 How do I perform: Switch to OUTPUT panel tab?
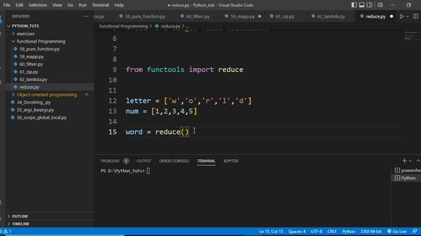tap(144, 161)
